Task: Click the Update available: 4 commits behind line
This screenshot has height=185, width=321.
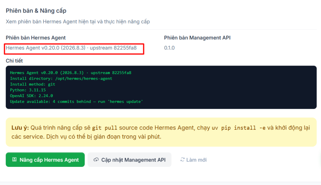Action: pyautogui.click(x=76, y=101)
